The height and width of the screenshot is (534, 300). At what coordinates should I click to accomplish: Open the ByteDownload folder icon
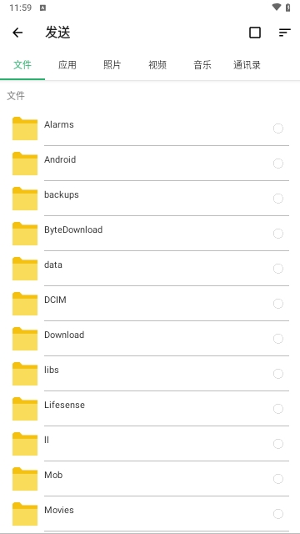pyautogui.click(x=25, y=234)
